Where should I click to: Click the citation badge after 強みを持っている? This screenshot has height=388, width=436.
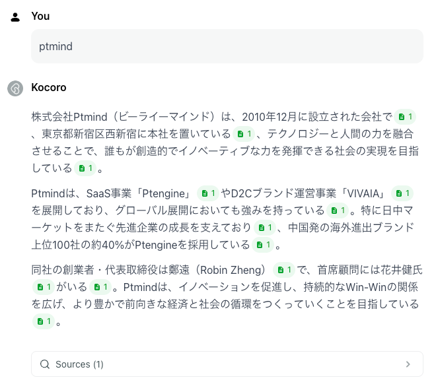pyautogui.click(x=337, y=210)
